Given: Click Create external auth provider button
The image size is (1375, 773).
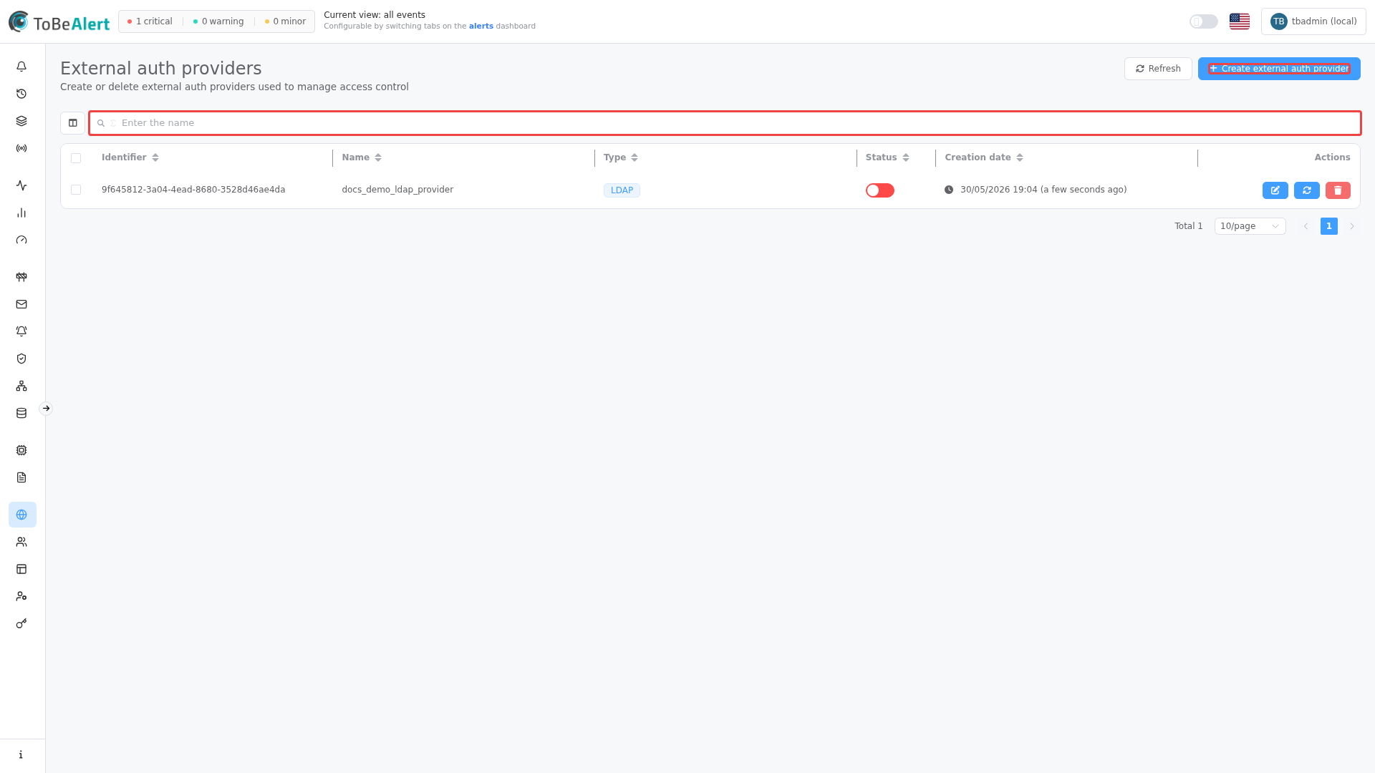Looking at the screenshot, I should tap(1279, 69).
